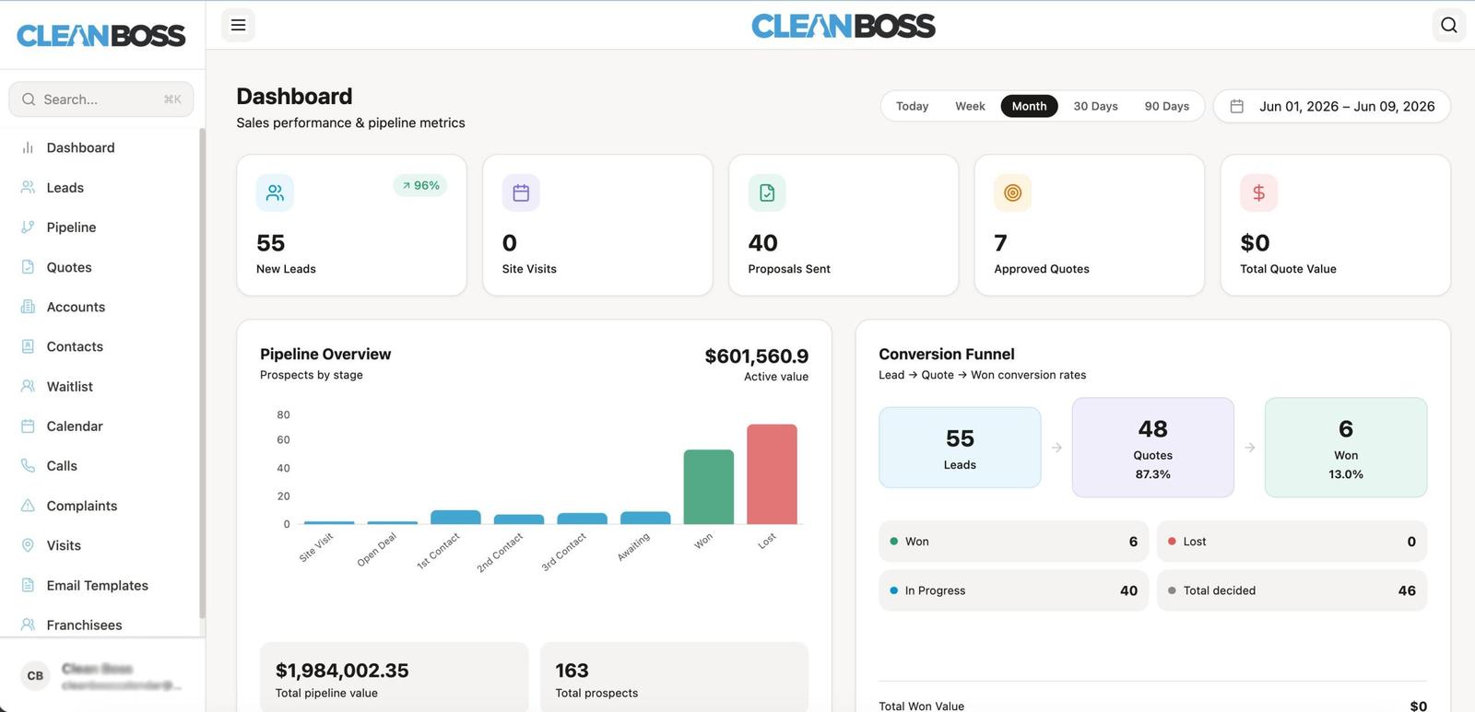Click the 1st Contact bar in the chart
The height and width of the screenshot is (712, 1475).
(x=455, y=517)
